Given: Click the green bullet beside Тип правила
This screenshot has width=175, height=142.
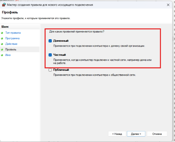Looking at the screenshot, I should coord(3,33).
